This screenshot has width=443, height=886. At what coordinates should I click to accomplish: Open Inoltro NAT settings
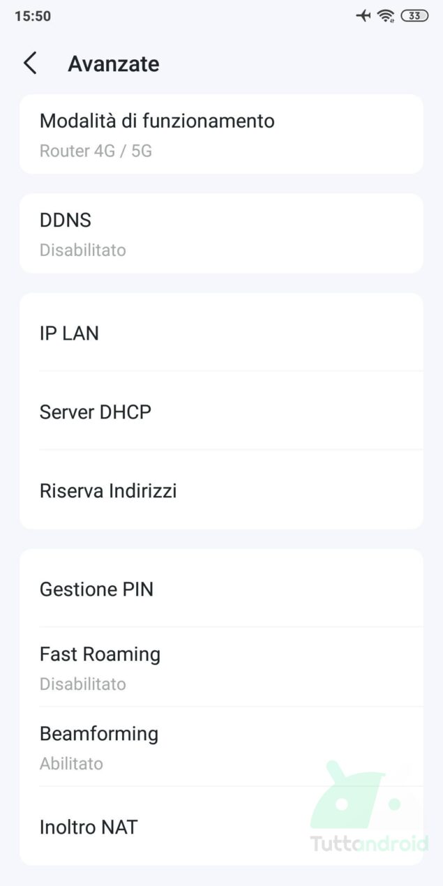point(221,827)
